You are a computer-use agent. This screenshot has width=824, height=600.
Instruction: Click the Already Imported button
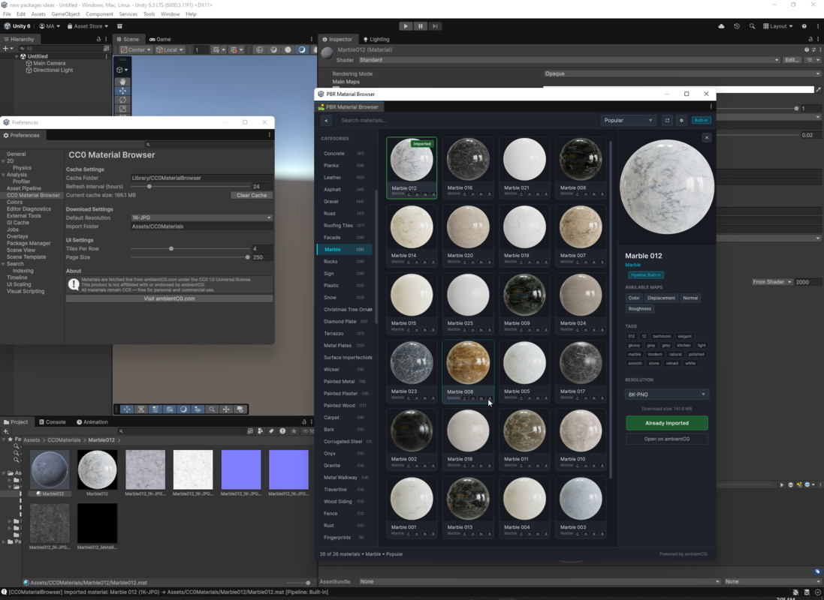(x=667, y=423)
